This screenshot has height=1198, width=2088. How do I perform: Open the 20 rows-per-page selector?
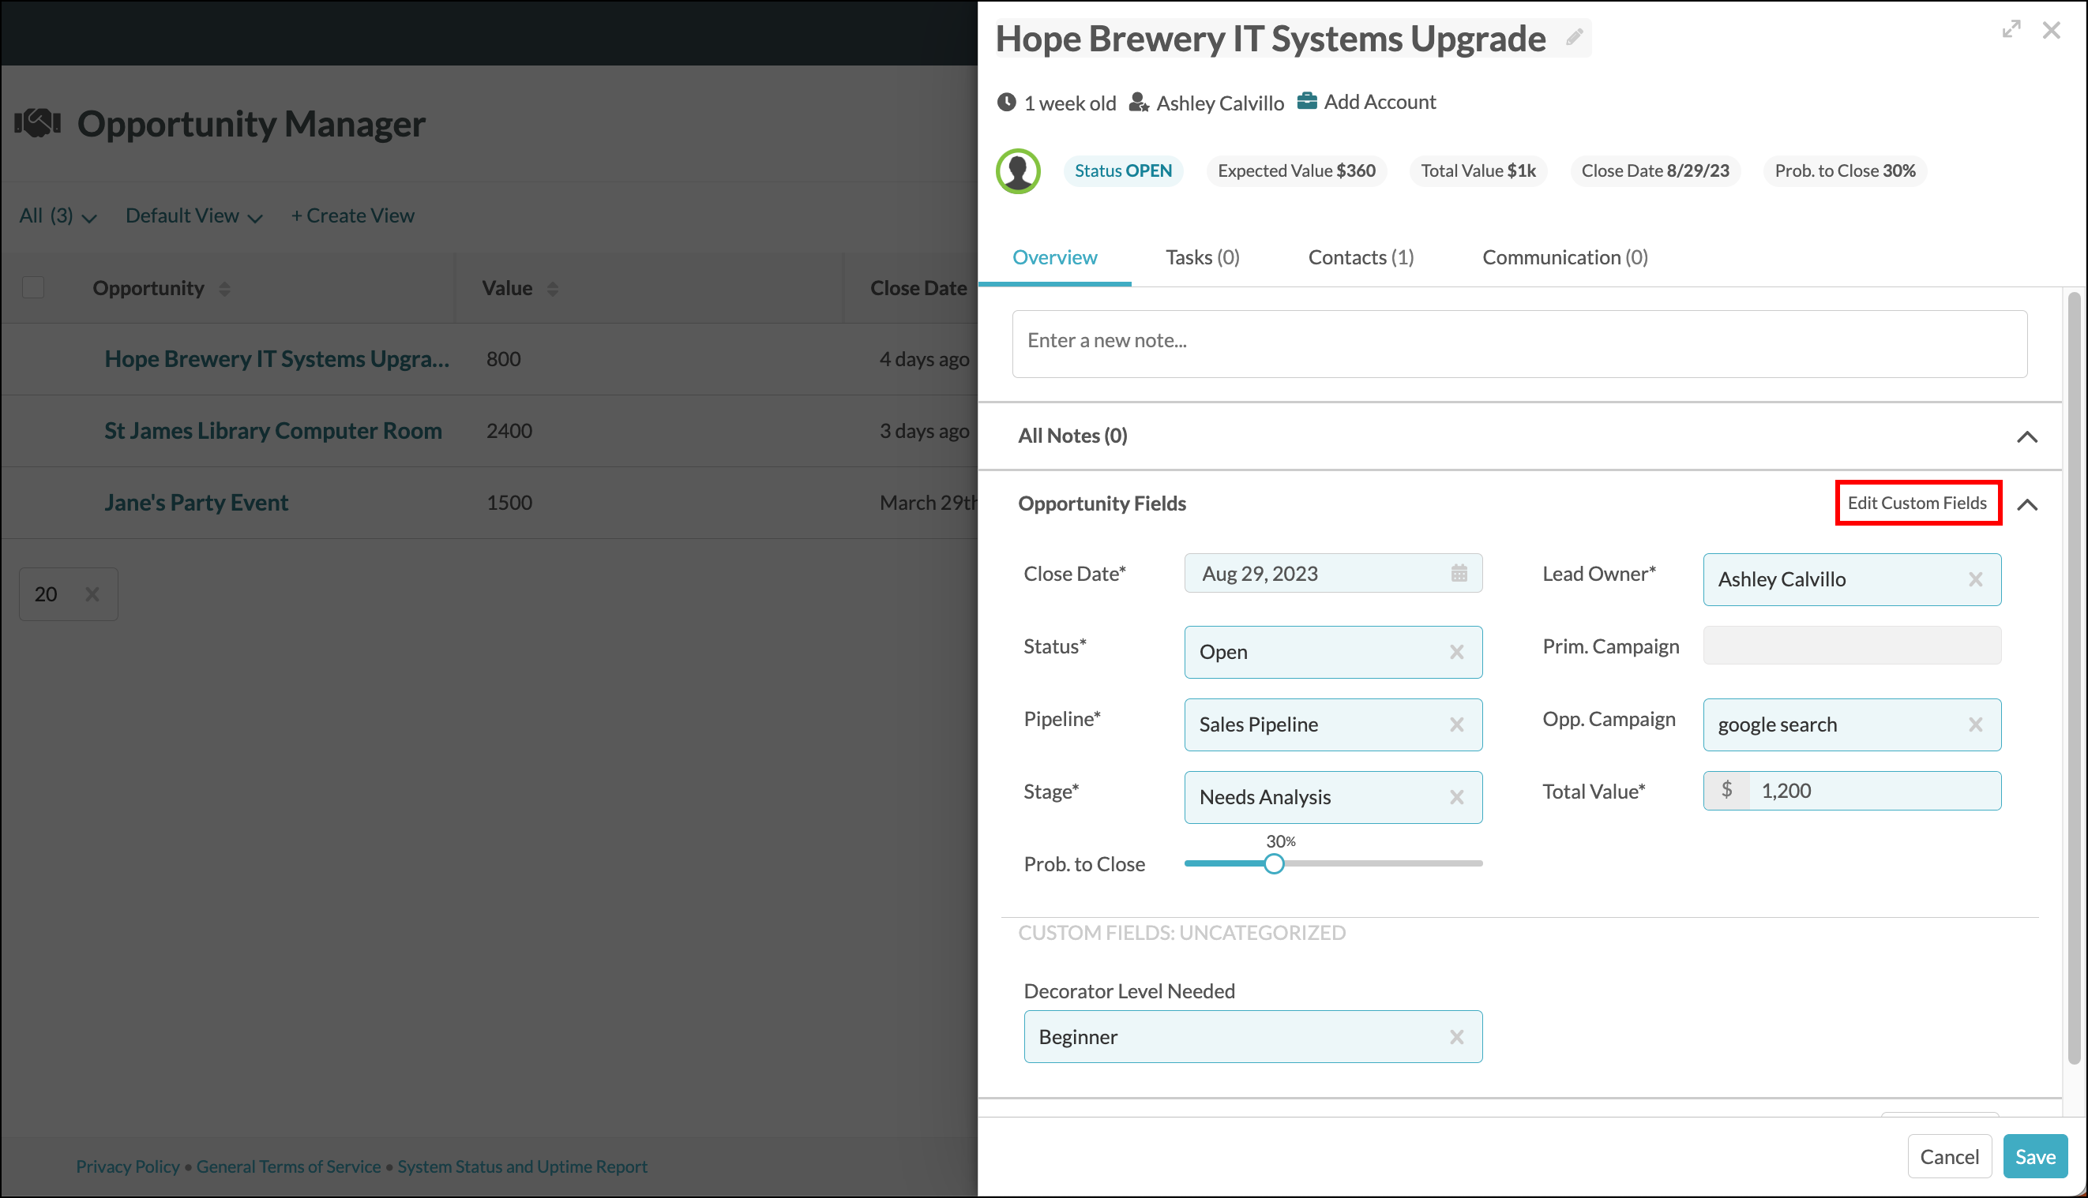point(69,594)
